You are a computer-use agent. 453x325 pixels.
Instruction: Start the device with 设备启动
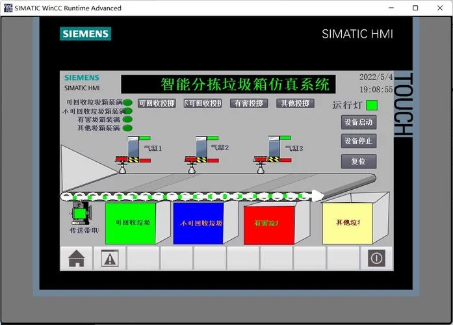359,122
